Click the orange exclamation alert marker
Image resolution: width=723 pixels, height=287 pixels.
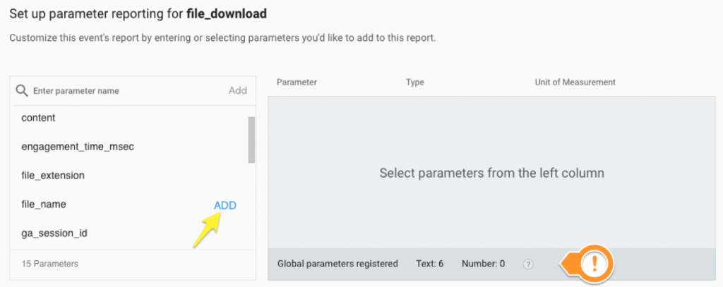(595, 264)
